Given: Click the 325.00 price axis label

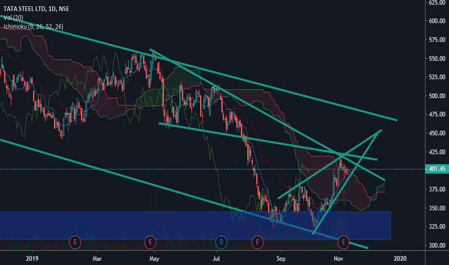Looking at the screenshot, I should tap(437, 226).
